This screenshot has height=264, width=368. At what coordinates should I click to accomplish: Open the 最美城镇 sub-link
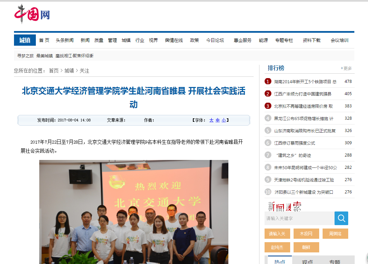coord(44,56)
